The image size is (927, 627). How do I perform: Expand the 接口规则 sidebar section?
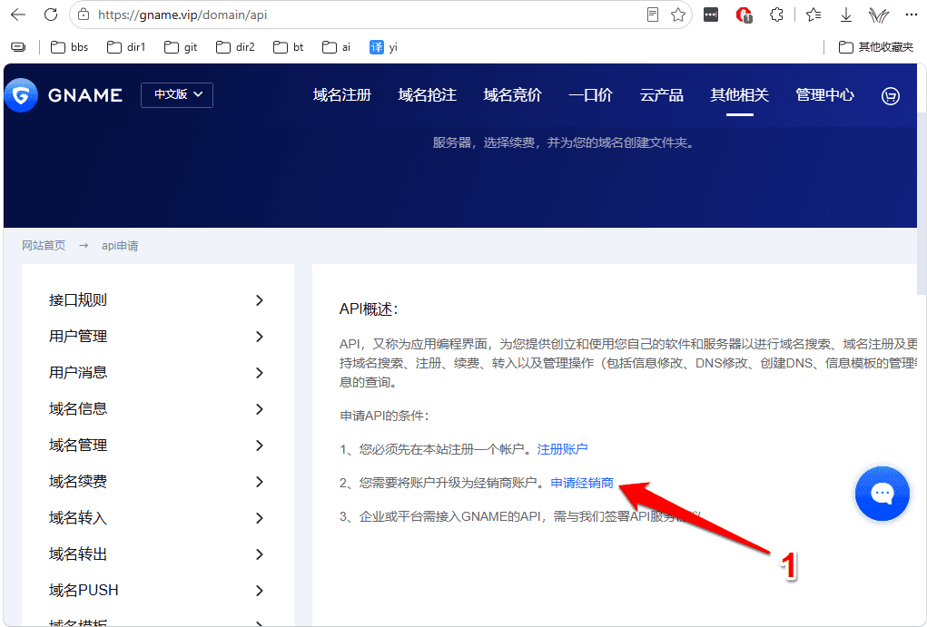pos(157,300)
